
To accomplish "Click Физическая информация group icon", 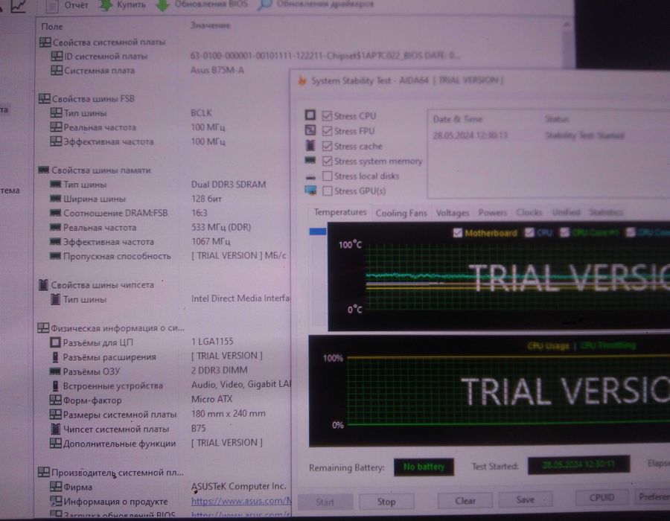I will (43, 327).
